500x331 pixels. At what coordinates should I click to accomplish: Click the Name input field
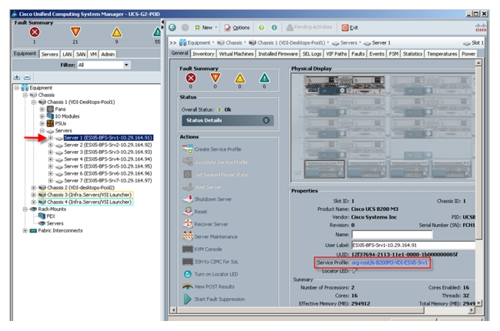[392, 235]
